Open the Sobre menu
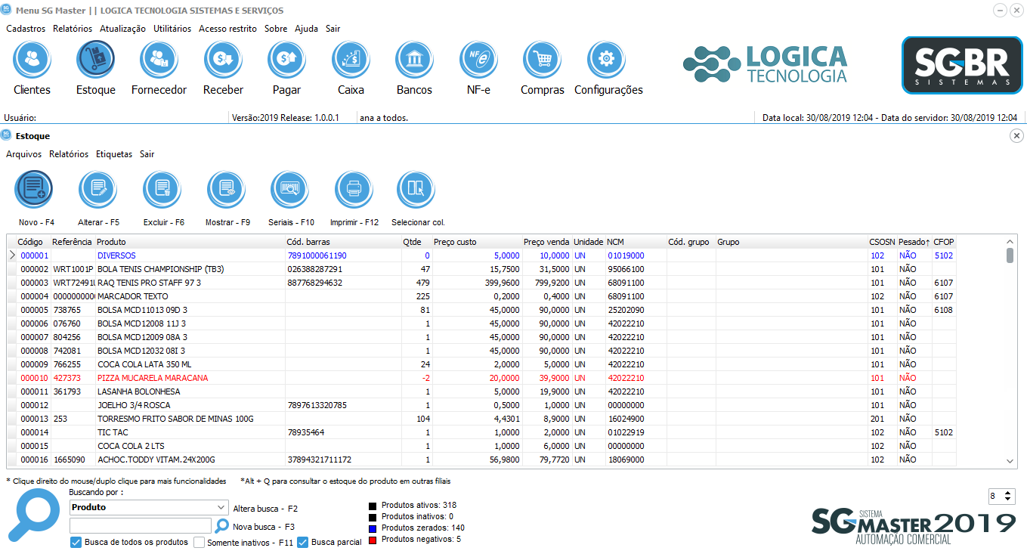This screenshot has height=554, width=1027. tap(276, 28)
